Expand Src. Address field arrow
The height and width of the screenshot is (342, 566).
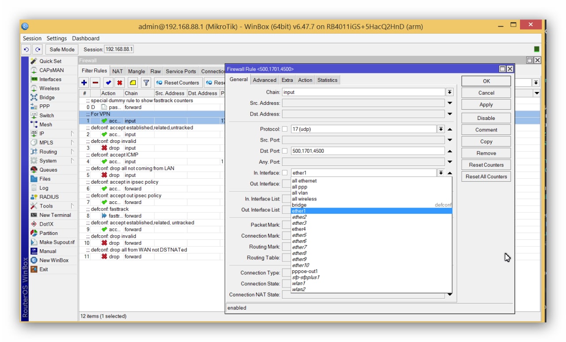tap(450, 103)
